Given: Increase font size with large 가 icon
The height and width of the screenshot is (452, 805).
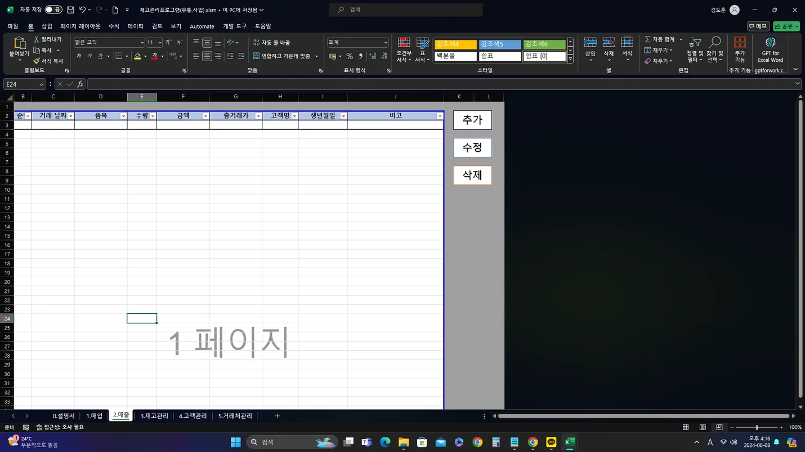Looking at the screenshot, I should point(168,42).
